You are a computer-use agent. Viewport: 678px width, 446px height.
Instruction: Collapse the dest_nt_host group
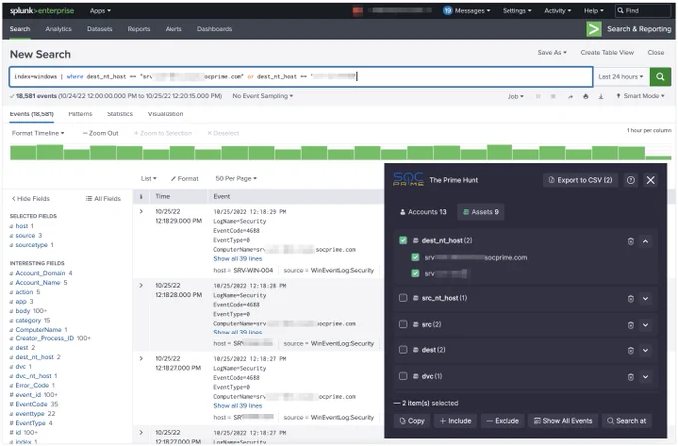pos(645,241)
